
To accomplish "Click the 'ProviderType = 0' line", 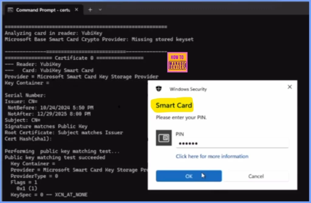I will coord(34,176).
